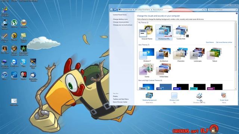Open the Window Color icon

174,95
